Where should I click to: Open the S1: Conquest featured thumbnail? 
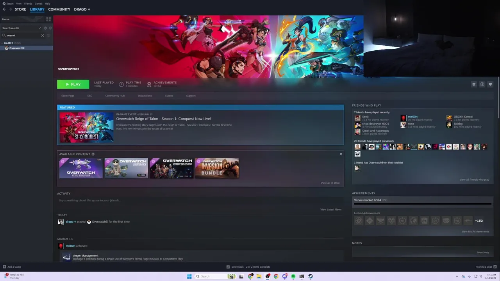click(x=86, y=127)
